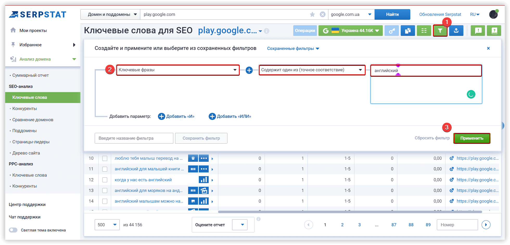The image size is (510, 245).
Task: Open the 500 rows per page dropdown
Action: coord(107,225)
